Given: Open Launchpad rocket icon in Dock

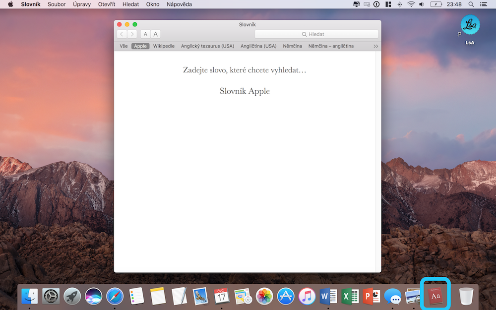Looking at the screenshot, I should pos(72,297).
